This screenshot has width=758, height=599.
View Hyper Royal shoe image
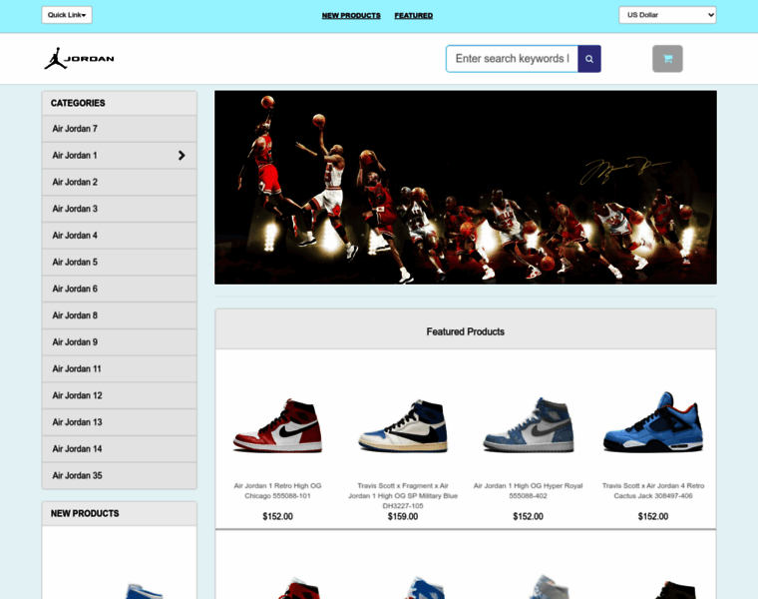pyautogui.click(x=528, y=425)
